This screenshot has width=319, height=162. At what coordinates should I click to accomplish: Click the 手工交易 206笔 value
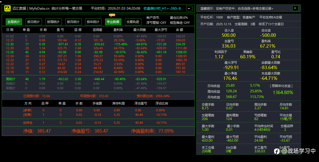pyautogui.click(x=206, y=151)
